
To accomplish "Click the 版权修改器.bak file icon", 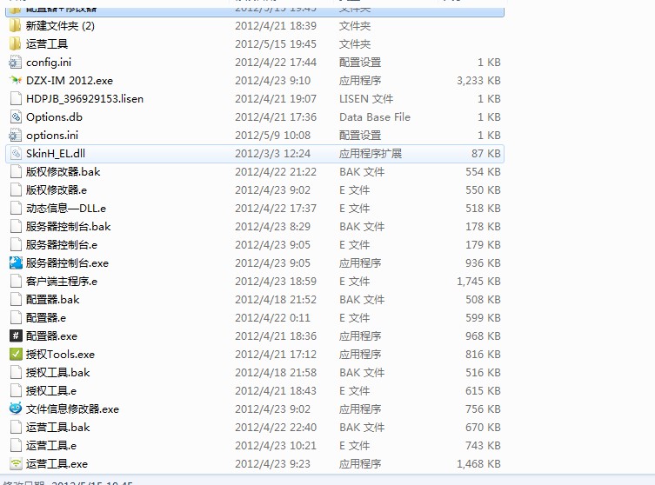I will tap(16, 172).
